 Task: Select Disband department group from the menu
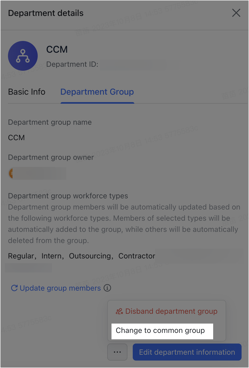coord(171,311)
